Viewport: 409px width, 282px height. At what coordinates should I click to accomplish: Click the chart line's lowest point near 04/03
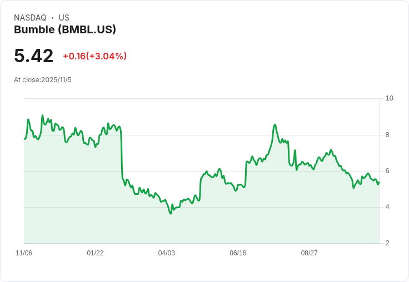(171, 214)
